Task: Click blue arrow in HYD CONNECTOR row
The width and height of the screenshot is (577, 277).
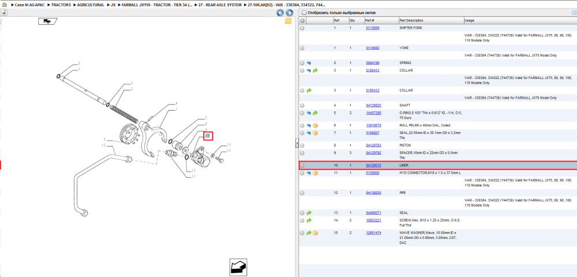Action: [309, 173]
